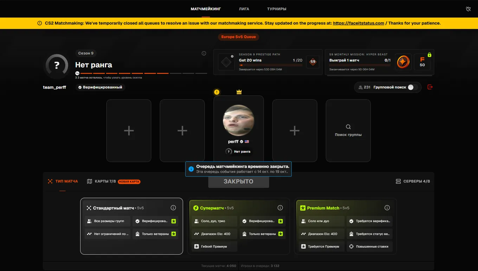This screenshot has height=271, width=478.
Task: Click the warning icon in the yellow banner
Action: [x=40, y=23]
